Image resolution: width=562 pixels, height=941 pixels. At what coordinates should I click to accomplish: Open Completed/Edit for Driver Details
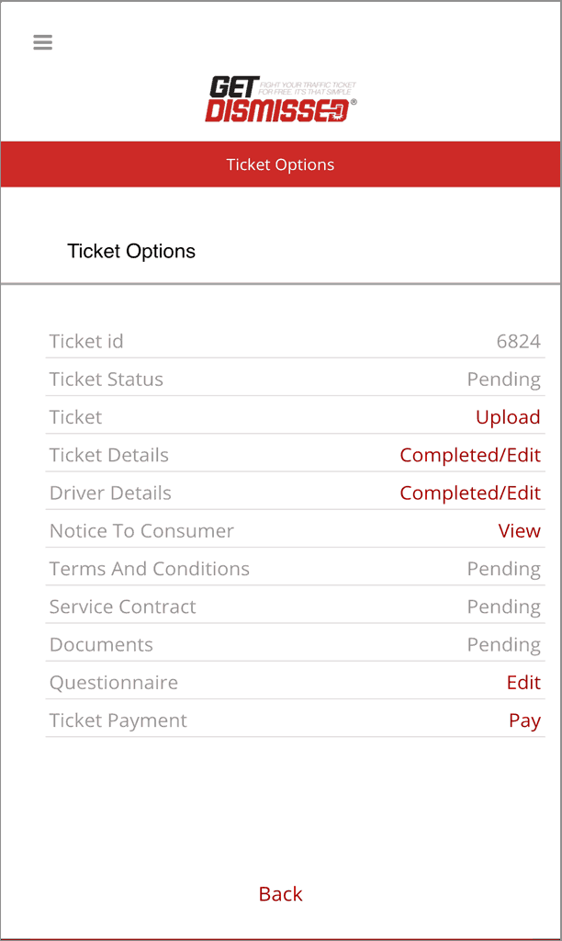469,493
